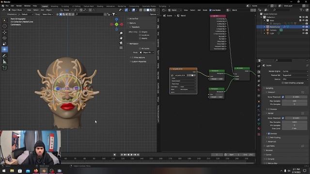
Task: Expand the Custom Properties section
Action: pos(139,61)
